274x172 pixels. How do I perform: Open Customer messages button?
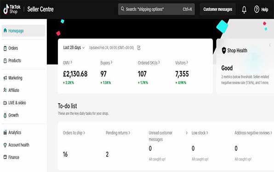tap(218, 9)
